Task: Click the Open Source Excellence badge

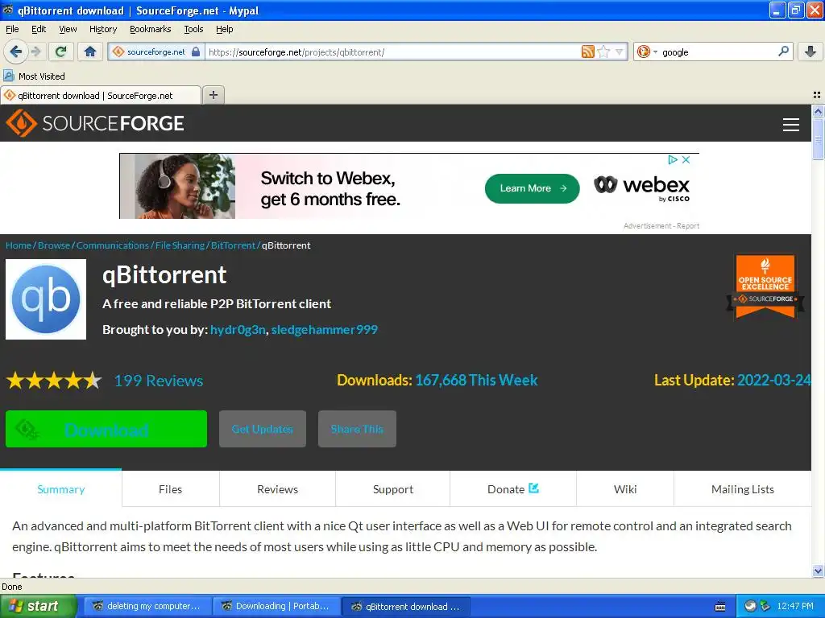Action: click(765, 286)
